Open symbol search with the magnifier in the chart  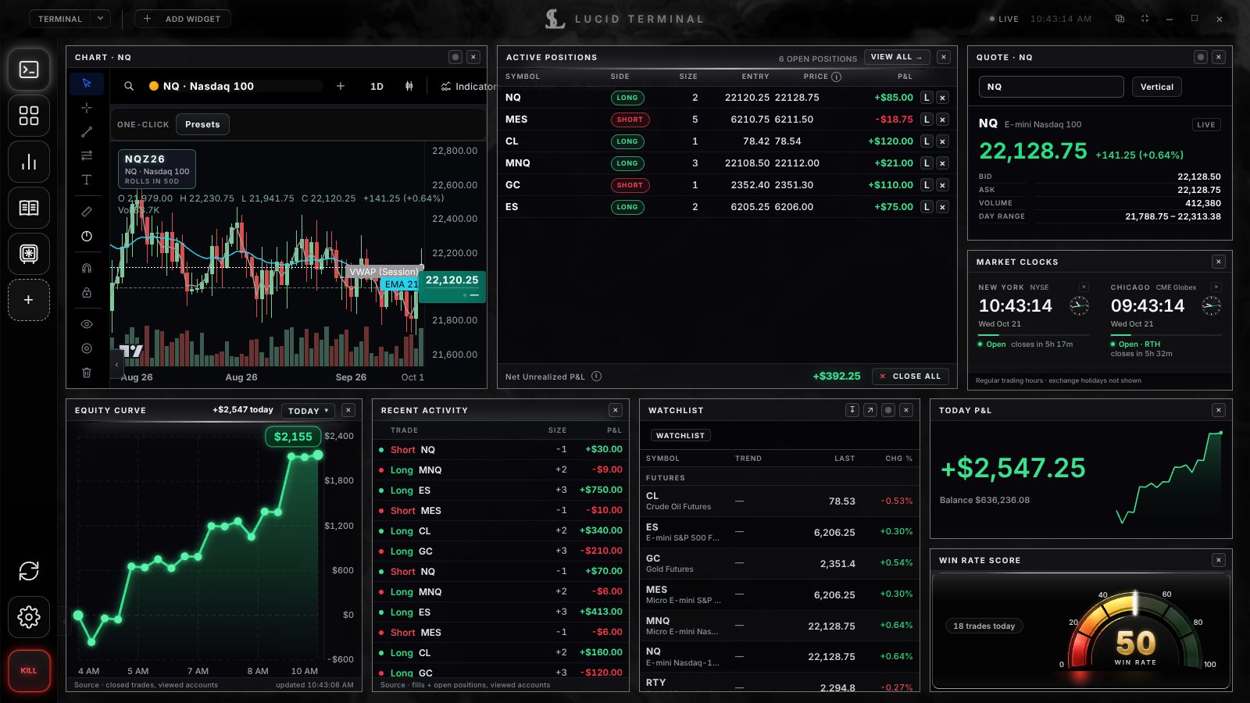129,86
